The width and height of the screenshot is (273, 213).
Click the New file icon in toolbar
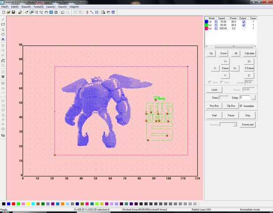tap(4, 12)
